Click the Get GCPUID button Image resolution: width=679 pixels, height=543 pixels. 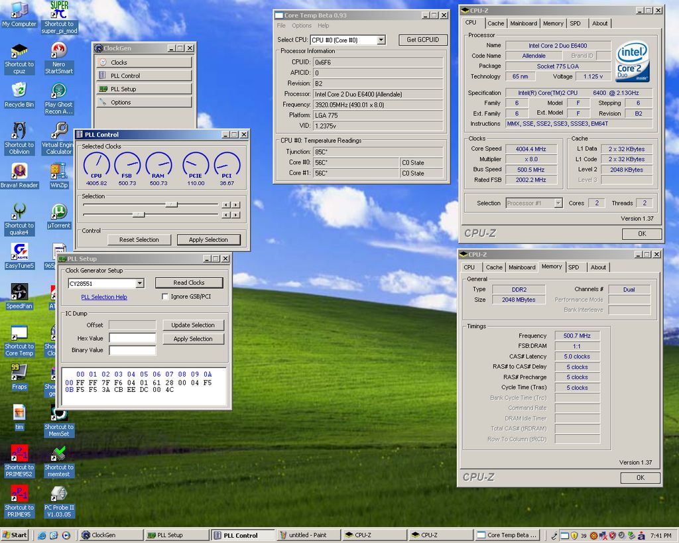(422, 40)
